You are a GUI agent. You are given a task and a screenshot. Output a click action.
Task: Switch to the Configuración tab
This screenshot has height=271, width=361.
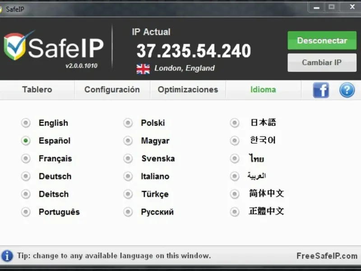pos(112,89)
